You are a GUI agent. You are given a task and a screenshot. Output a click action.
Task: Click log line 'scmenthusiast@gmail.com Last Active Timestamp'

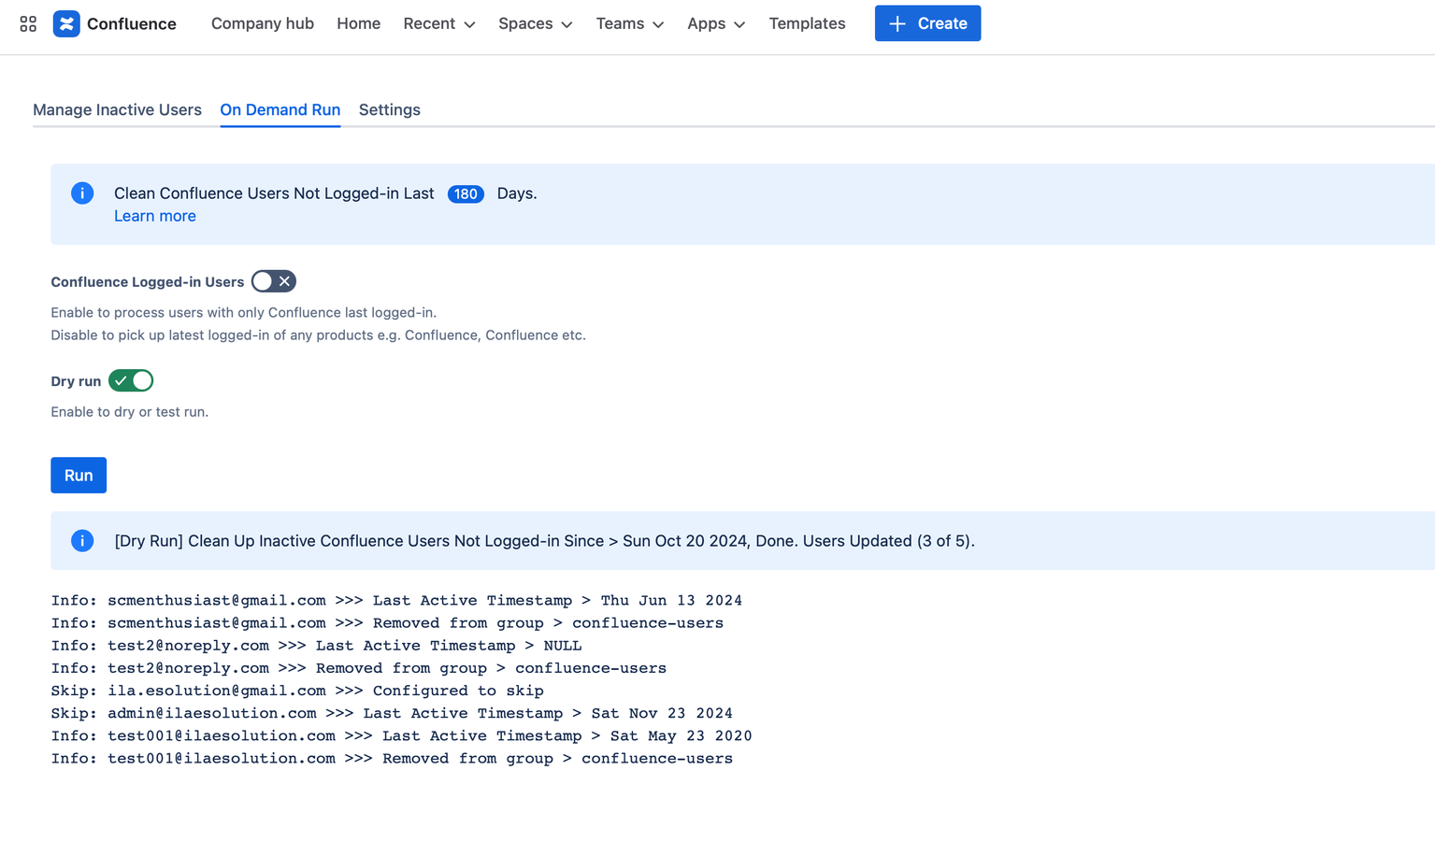(x=396, y=600)
